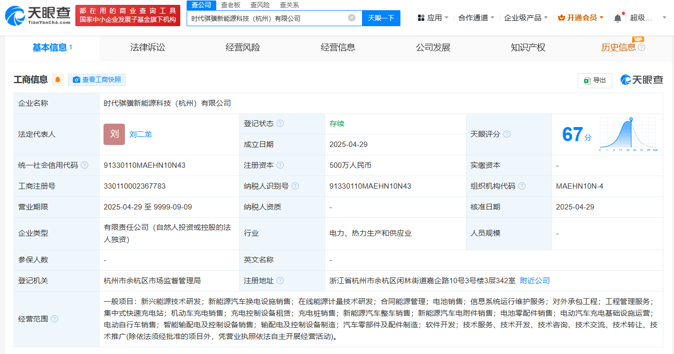Click the 天眼一下 search button
The image size is (674, 354).
[381, 18]
